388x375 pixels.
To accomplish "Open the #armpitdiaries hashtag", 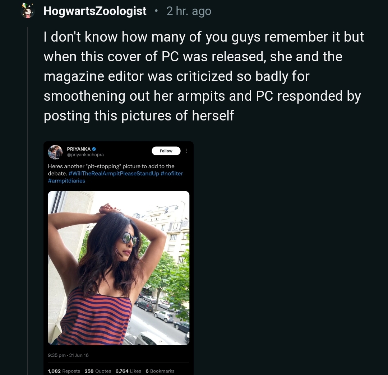I will [66, 181].
